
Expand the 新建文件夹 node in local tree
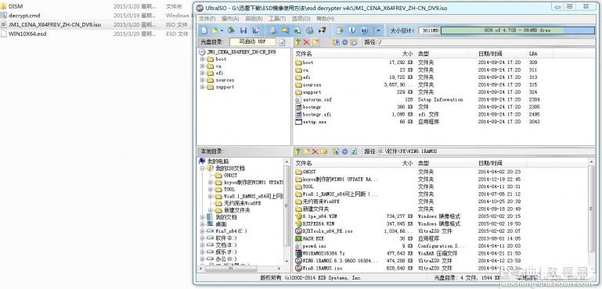[211, 210]
